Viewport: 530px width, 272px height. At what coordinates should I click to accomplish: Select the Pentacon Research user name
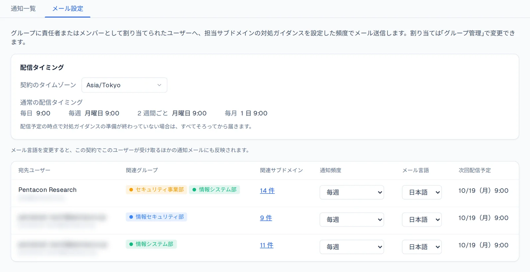coord(47,190)
